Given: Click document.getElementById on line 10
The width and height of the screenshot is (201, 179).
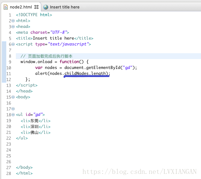Looking at the screenshot, I should [x=92, y=67].
